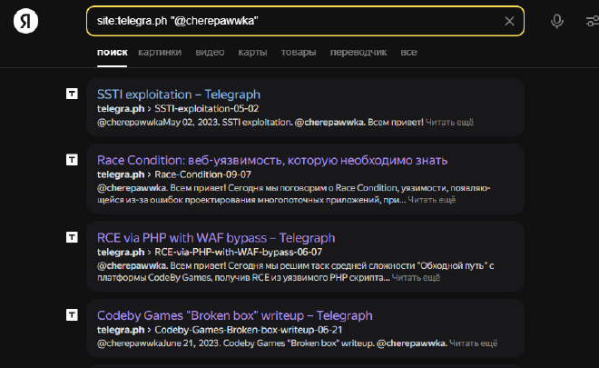Open Codeby Games "Broken box" writeup result
Image resolution: width=599 pixels, height=368 pixels.
(x=234, y=315)
